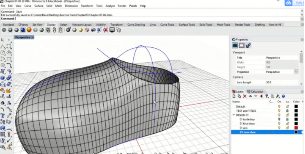This screenshot has width=305, height=154.
Task: Open the layers panel help icon
Action: click(x=283, y=96)
